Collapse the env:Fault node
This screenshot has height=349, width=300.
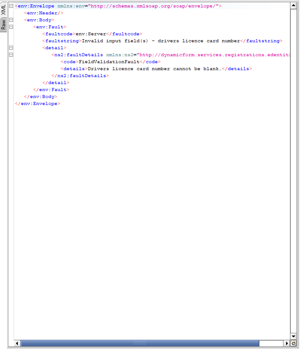(11, 27)
